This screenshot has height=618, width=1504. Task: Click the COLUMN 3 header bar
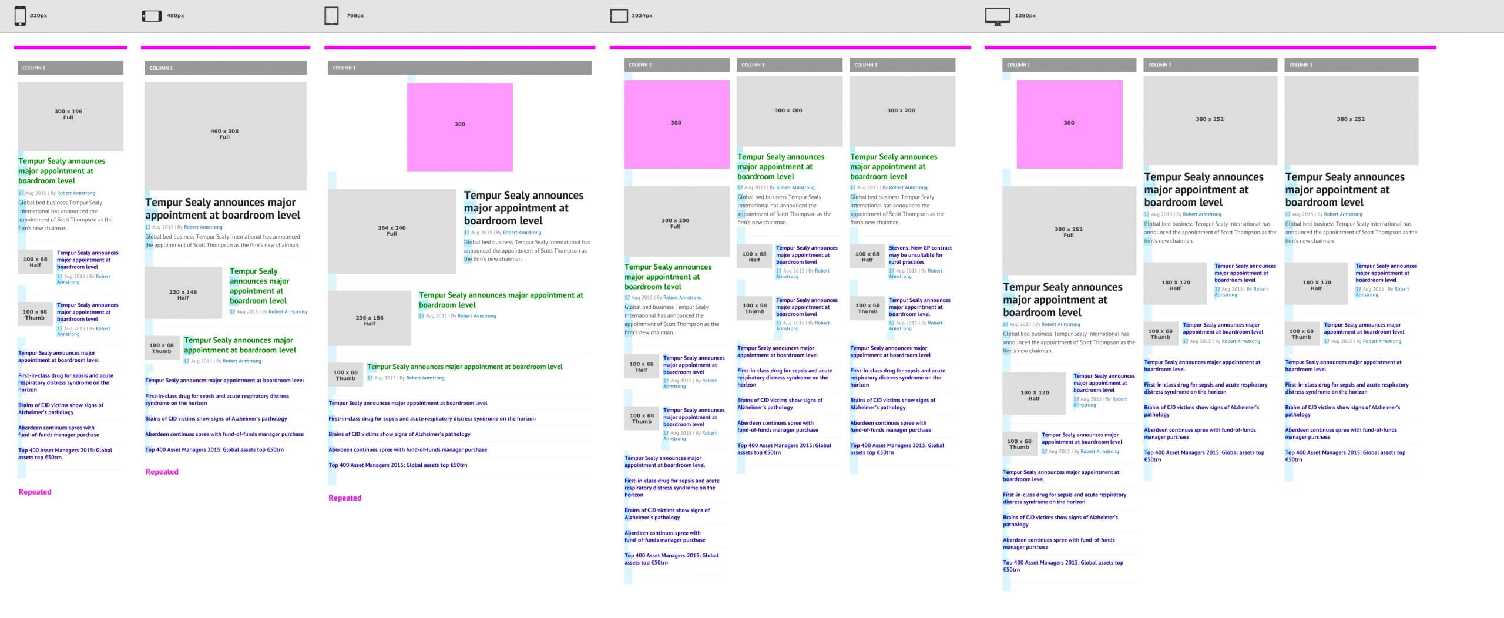(x=1351, y=65)
